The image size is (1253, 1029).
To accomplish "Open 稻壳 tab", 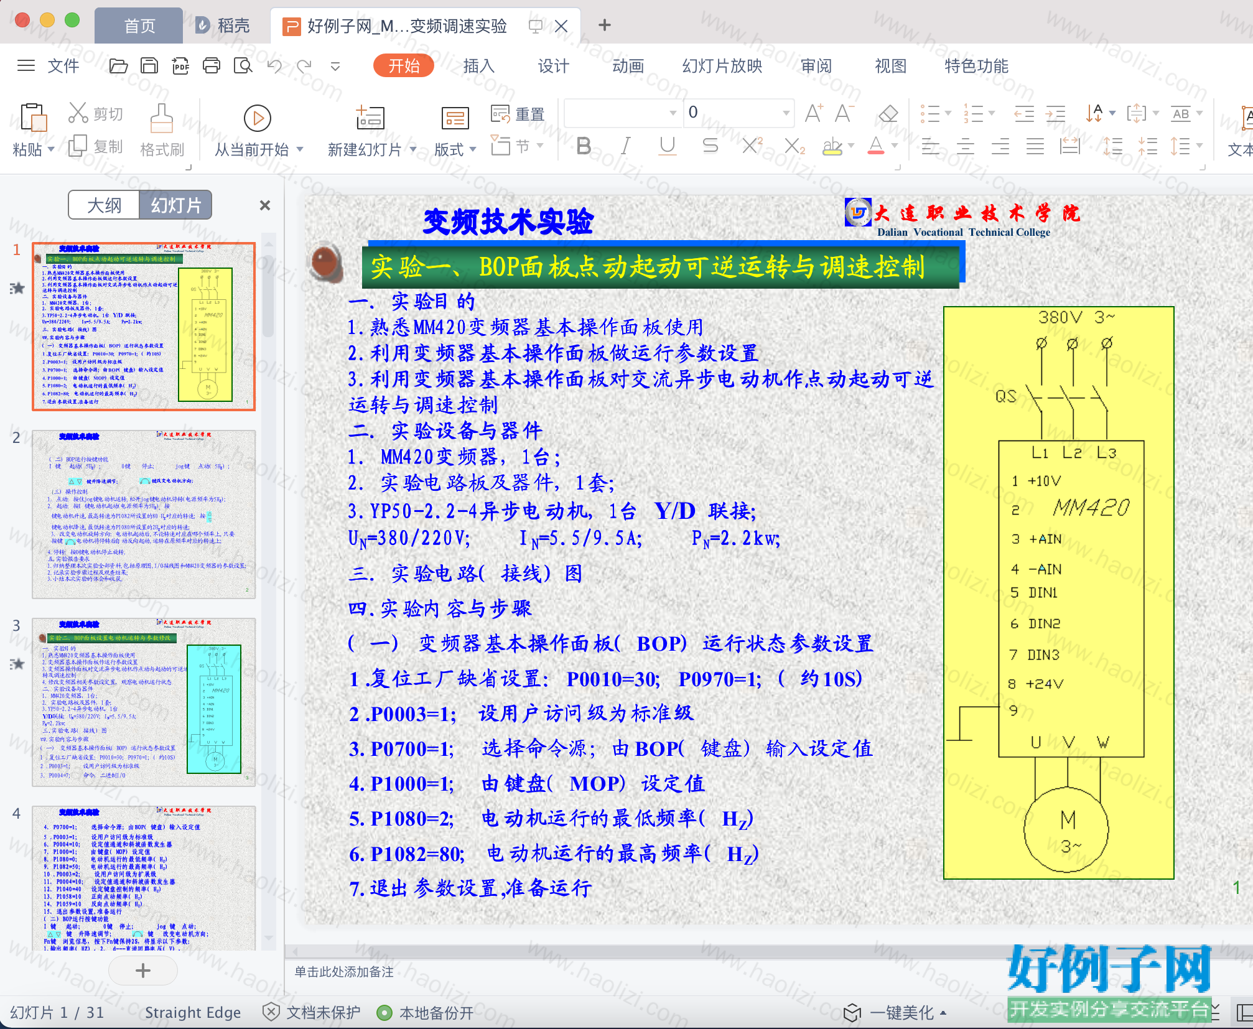I will pyautogui.click(x=223, y=26).
